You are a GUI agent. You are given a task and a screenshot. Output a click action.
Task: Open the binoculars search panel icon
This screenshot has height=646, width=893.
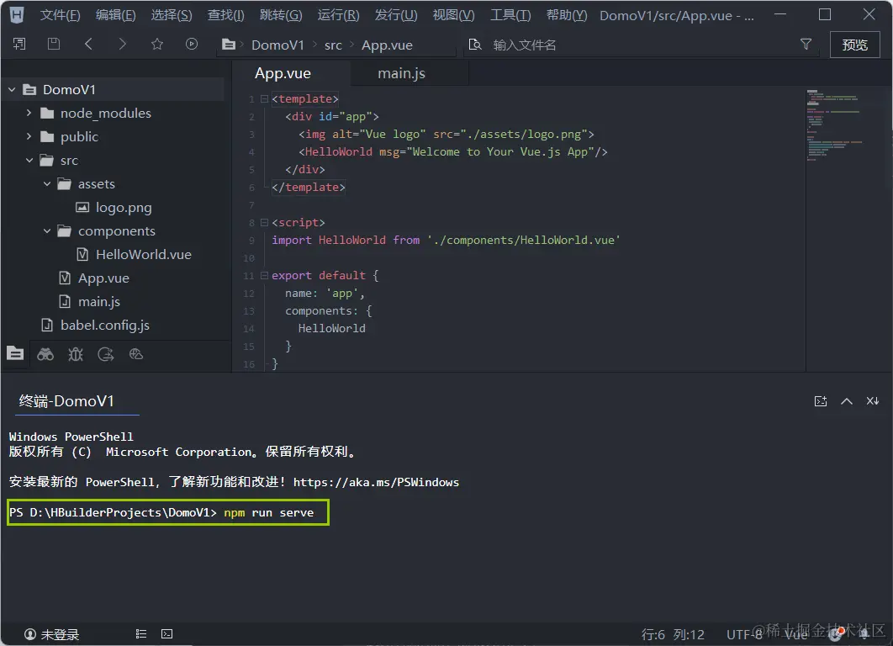click(45, 354)
